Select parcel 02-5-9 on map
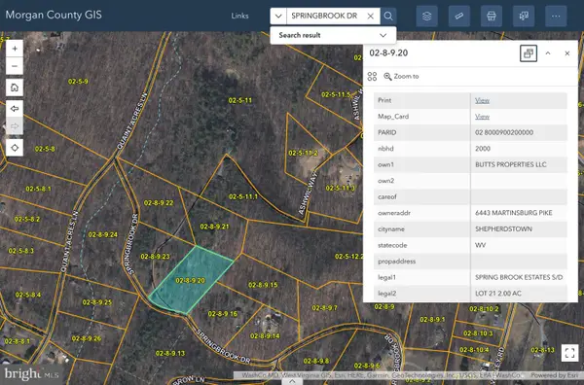This screenshot has height=385, width=584. pos(78,82)
